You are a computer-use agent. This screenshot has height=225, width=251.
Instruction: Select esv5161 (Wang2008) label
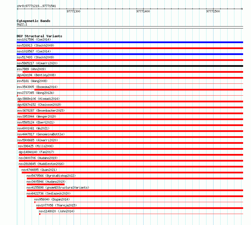[32, 81]
